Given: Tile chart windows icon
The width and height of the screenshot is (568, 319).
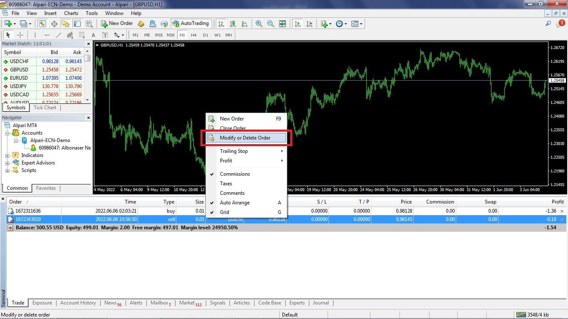Looking at the screenshot, I should click(283, 24).
